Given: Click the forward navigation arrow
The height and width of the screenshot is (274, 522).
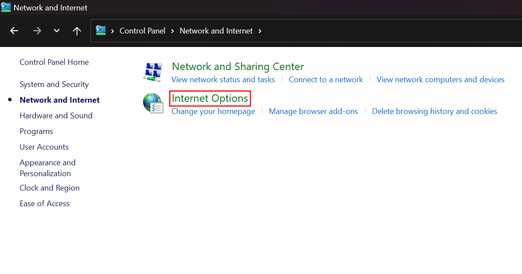Looking at the screenshot, I should coord(37,31).
